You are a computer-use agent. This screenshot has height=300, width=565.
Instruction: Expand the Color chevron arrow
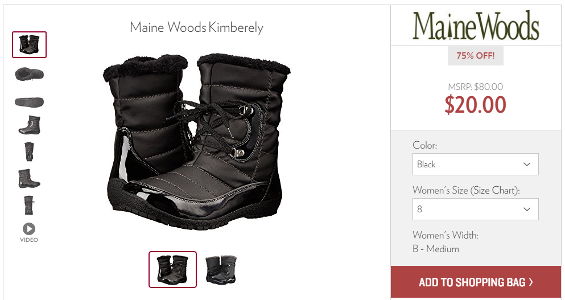click(527, 165)
